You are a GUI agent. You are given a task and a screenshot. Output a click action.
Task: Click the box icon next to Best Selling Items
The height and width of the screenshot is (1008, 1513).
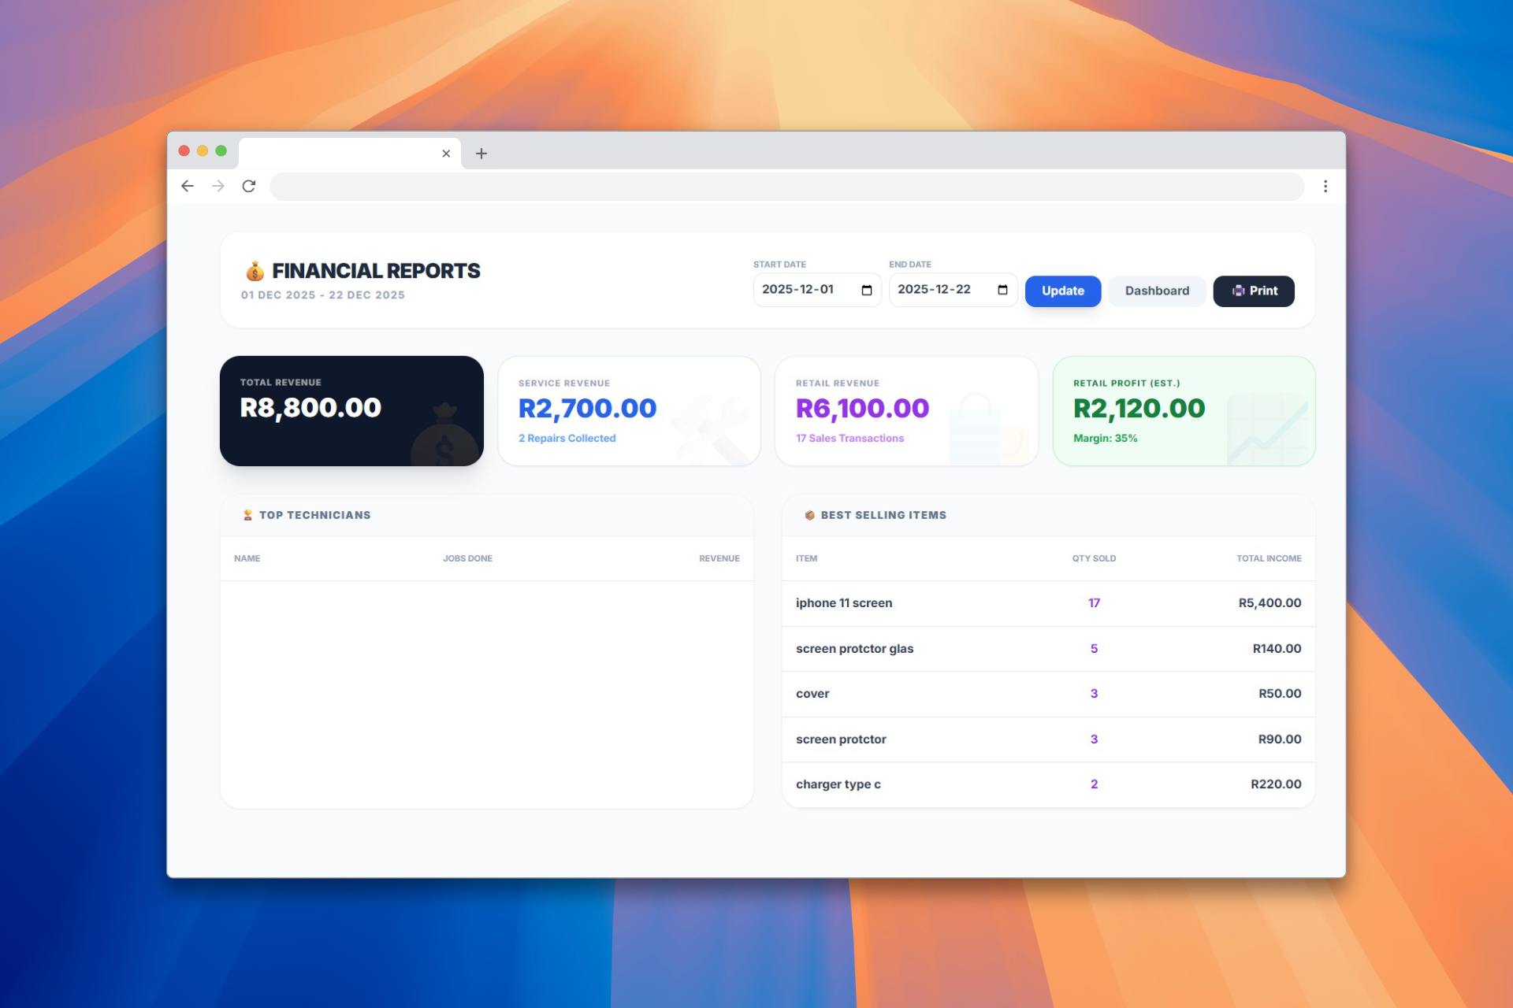(x=809, y=515)
